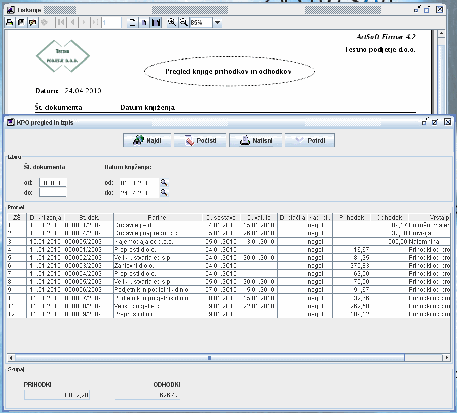Click the Počisti button
Screen dimensions: 457x413
pos(200,140)
